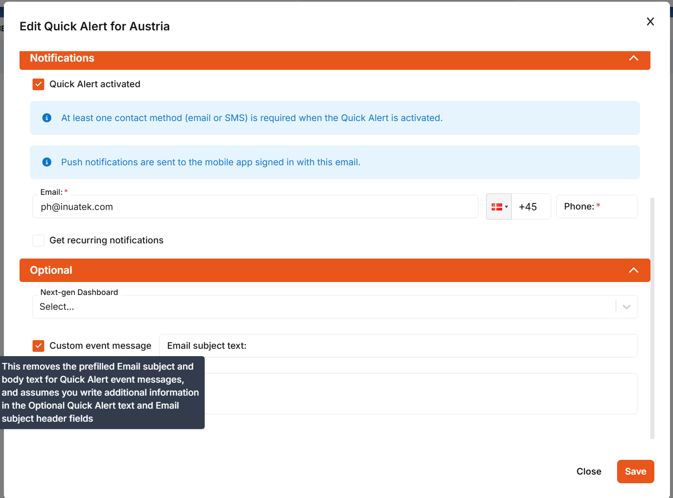Click the Optional section header

pos(335,270)
